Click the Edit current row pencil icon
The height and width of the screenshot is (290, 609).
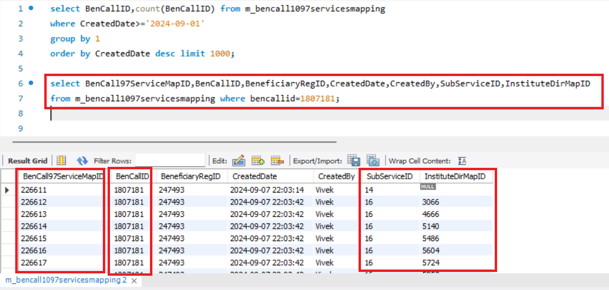pos(239,161)
